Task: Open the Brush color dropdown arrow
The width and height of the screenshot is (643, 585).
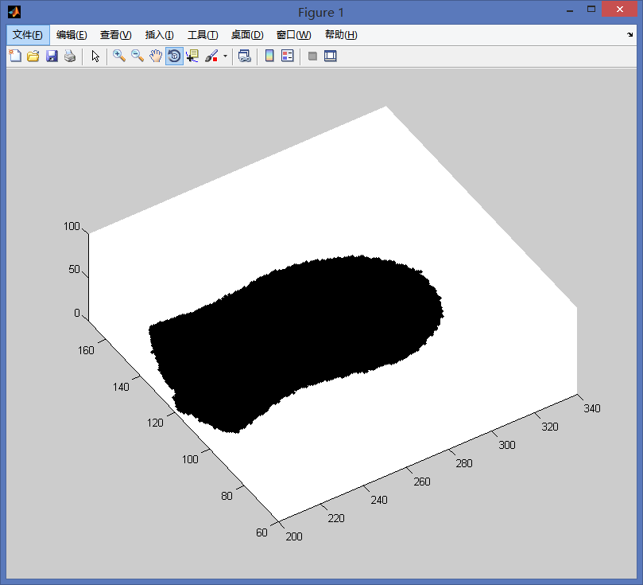Action: (225, 56)
